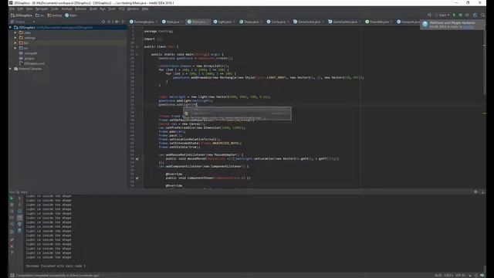Click the Pin Tab icon in Run panel
This screenshot has height=278, width=494.
click(12, 240)
